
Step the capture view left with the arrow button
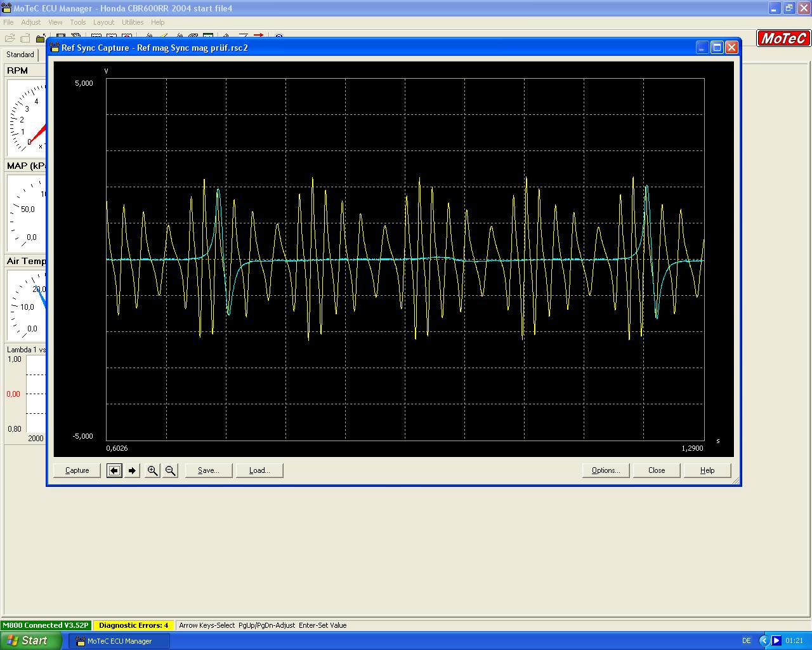[114, 470]
